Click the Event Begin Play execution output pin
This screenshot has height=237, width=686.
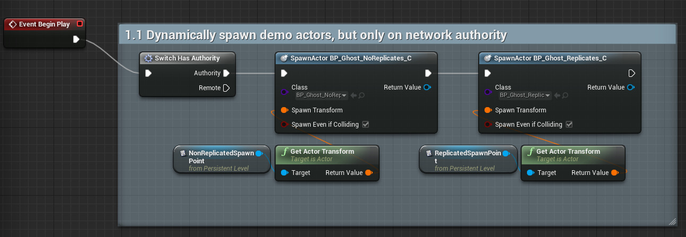(x=76, y=39)
